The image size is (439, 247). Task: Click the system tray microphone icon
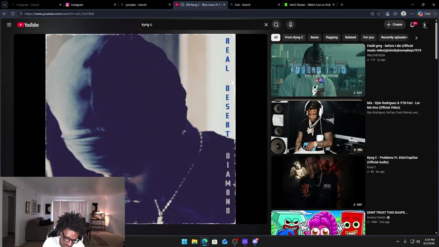point(405,242)
